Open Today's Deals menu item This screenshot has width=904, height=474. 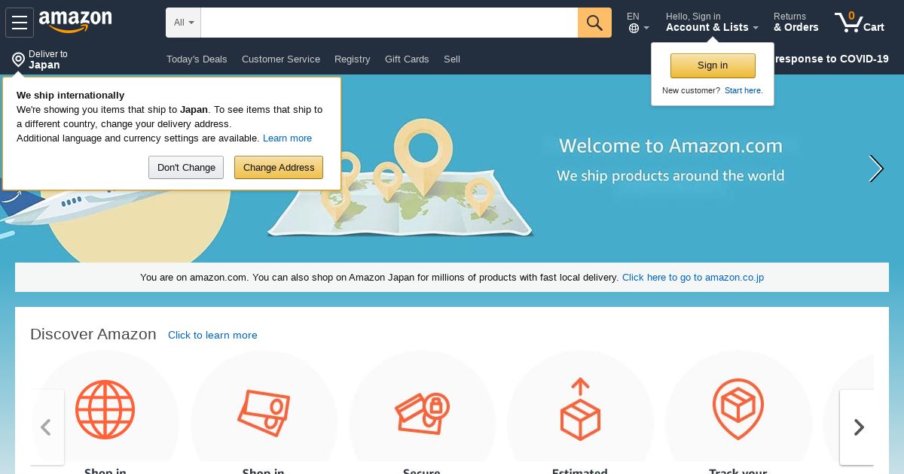pyautogui.click(x=197, y=59)
